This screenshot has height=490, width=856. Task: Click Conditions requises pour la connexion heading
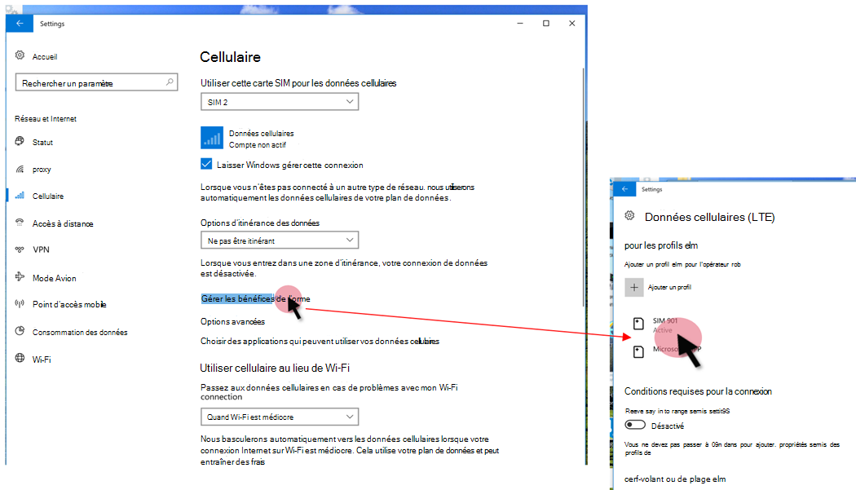point(698,391)
